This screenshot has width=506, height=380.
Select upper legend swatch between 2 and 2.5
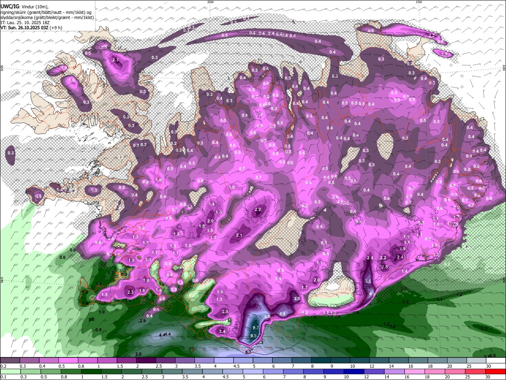(x=145, y=361)
